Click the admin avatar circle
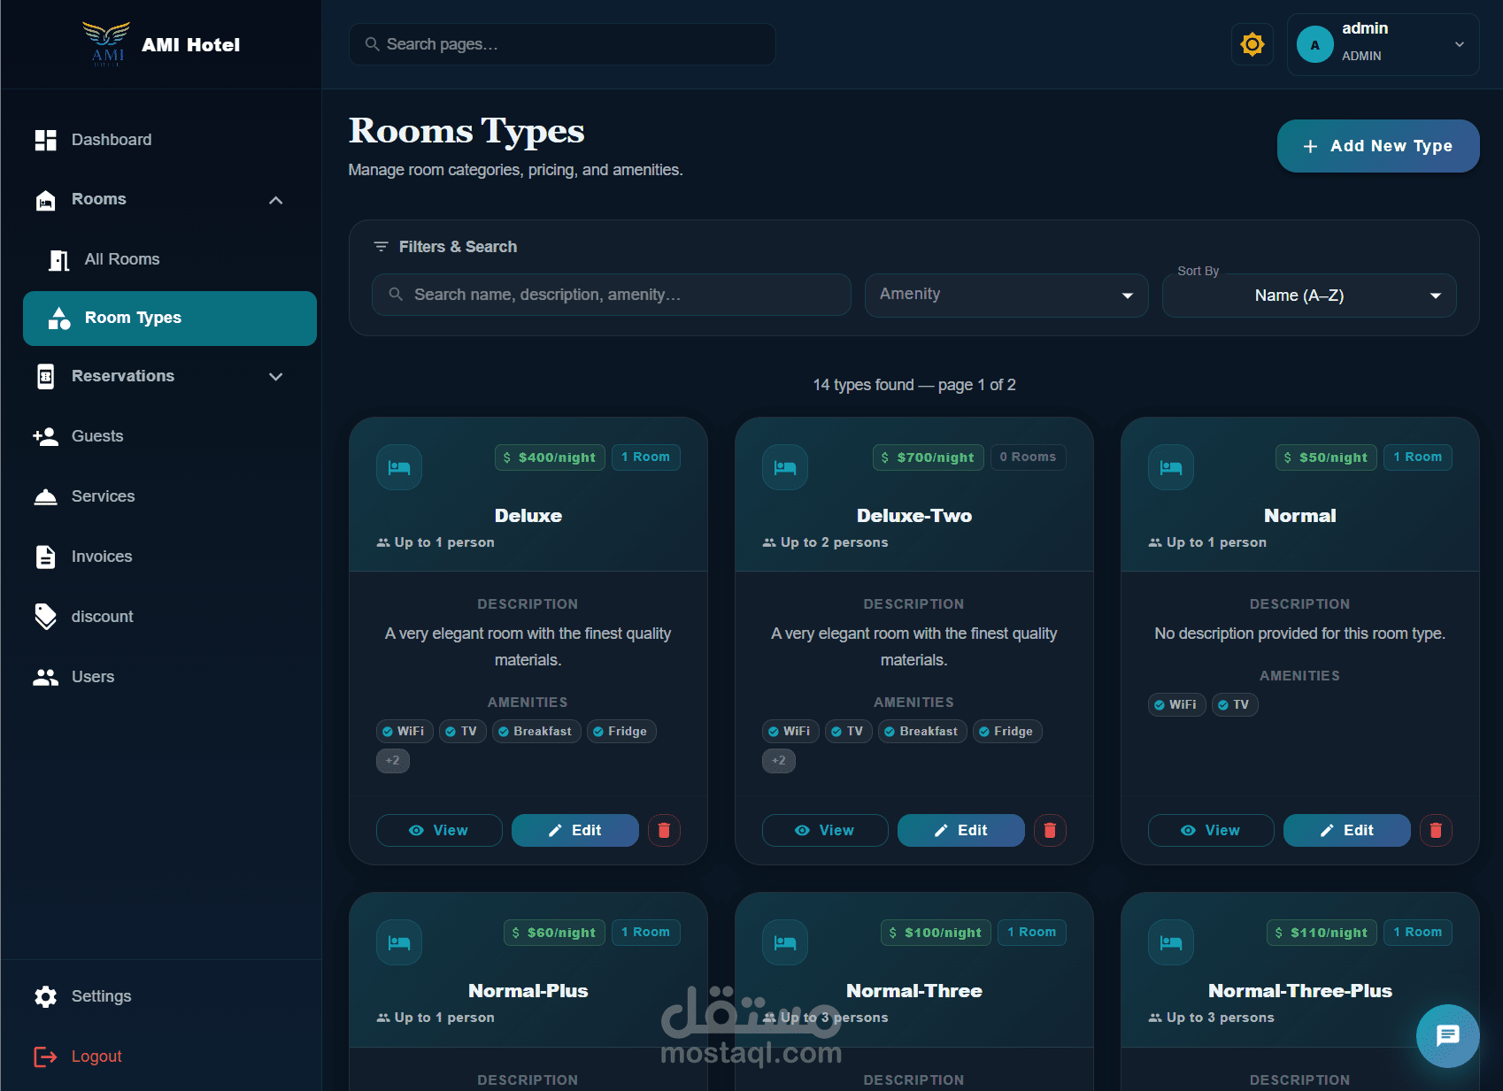The height and width of the screenshot is (1091, 1503). (1315, 44)
